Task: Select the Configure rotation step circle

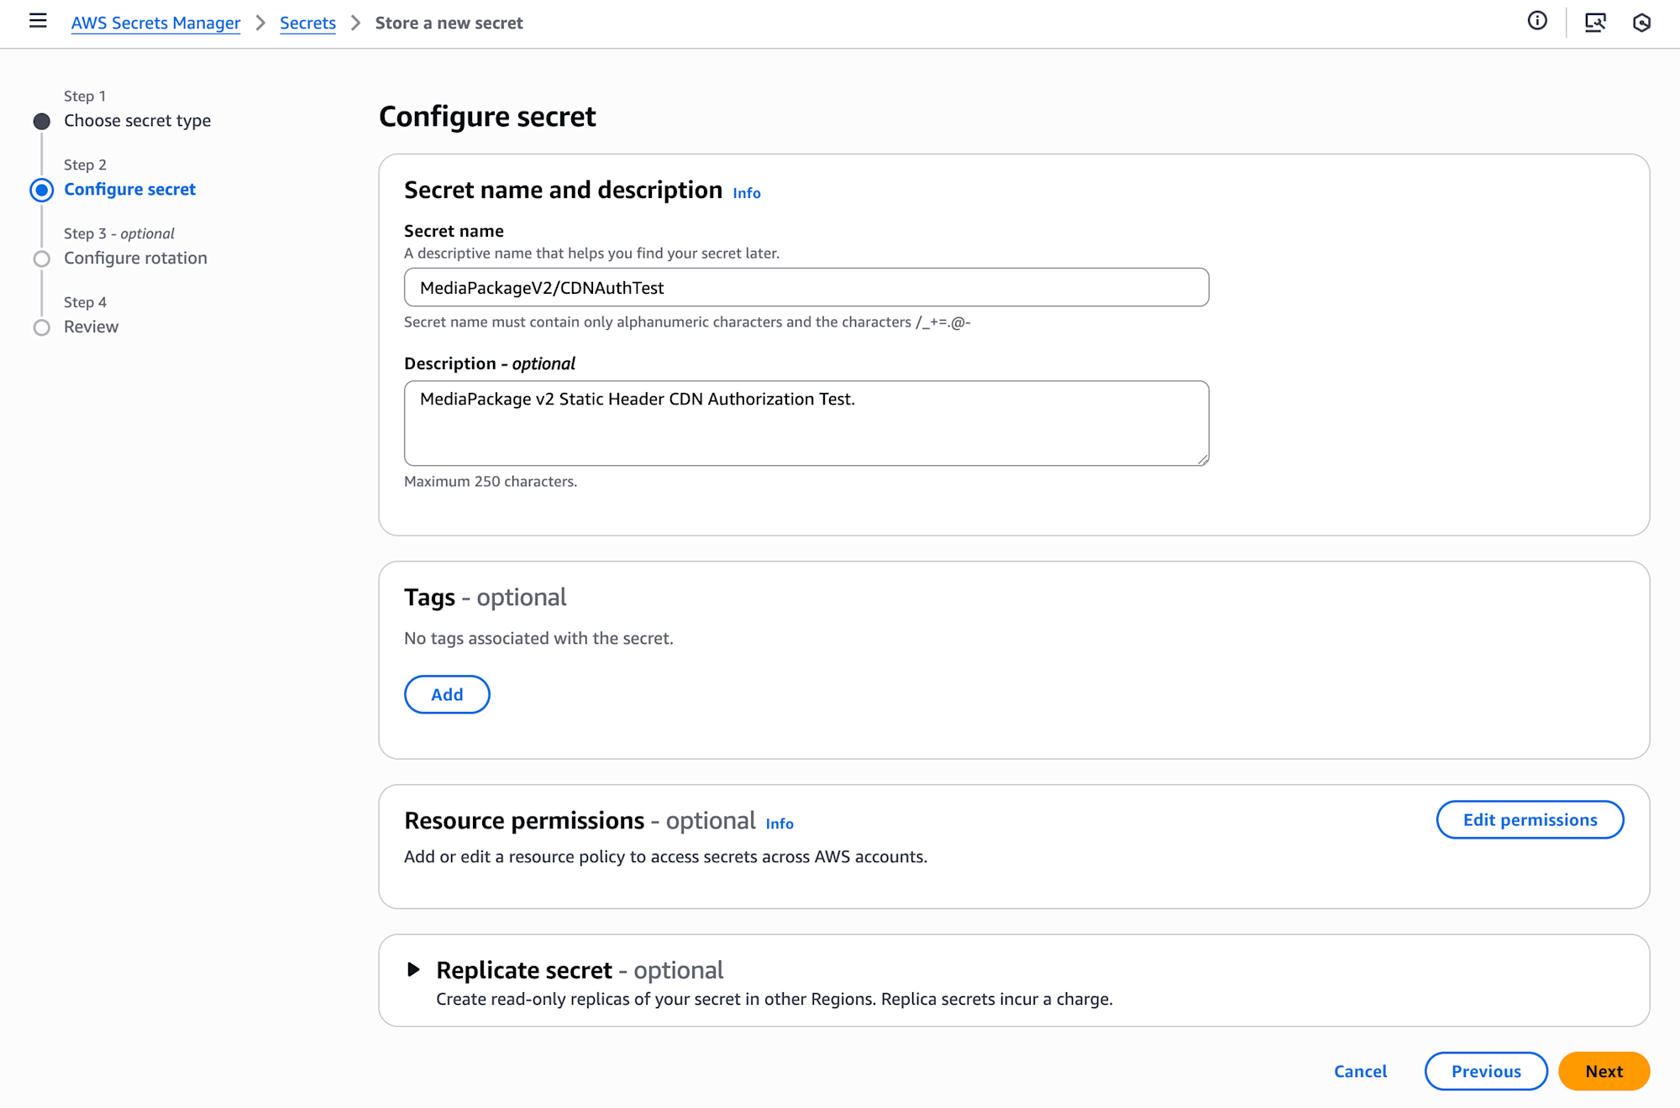Action: click(x=42, y=259)
